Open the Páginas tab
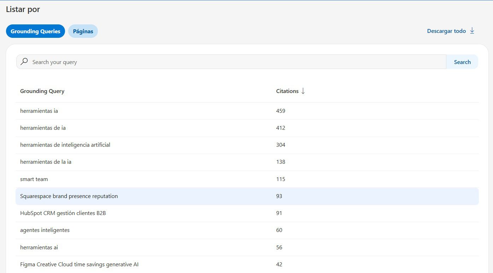 (83, 31)
